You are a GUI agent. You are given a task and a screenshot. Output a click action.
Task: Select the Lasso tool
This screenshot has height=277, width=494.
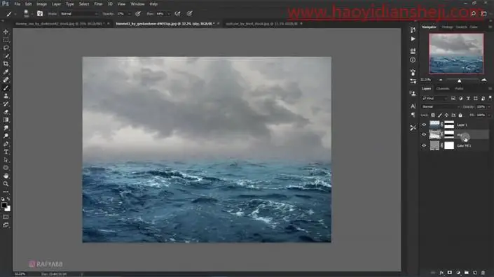point(6,48)
